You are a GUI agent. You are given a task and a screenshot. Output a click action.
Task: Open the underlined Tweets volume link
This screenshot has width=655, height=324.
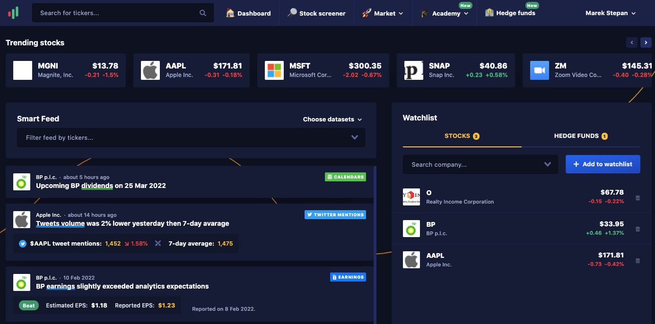click(x=61, y=223)
